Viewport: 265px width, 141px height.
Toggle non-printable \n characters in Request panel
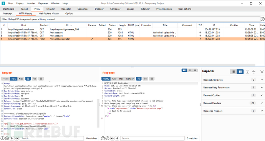(x=35, y=79)
